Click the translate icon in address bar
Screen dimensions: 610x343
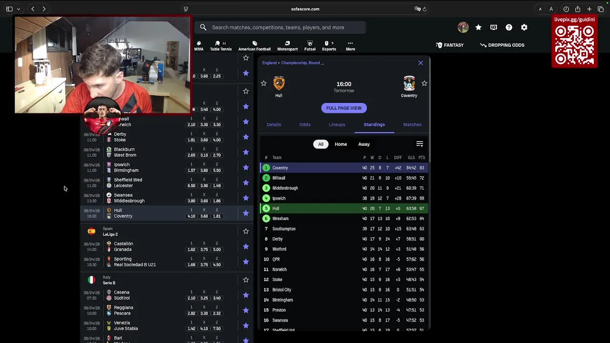point(417,9)
